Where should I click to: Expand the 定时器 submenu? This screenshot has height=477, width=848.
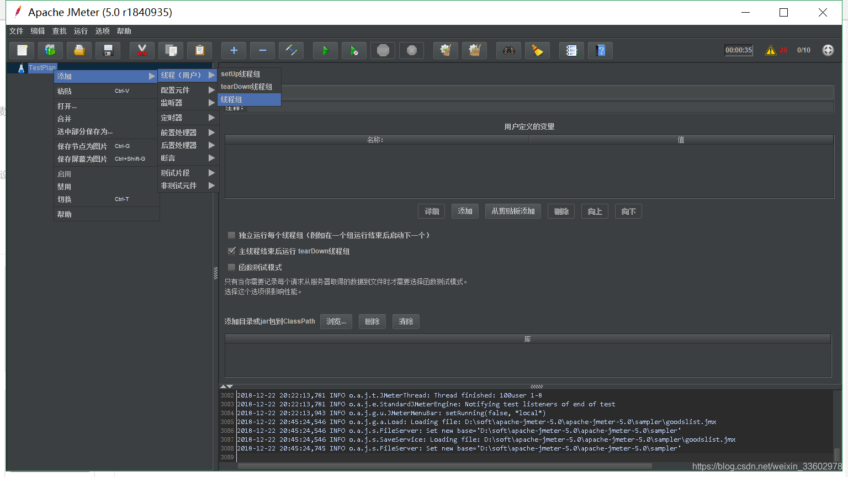click(x=188, y=118)
